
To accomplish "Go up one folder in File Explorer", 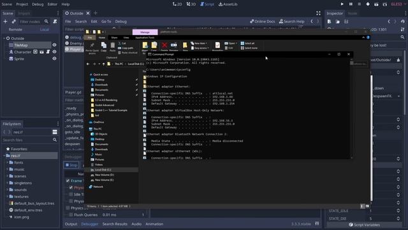I will point(103,64).
